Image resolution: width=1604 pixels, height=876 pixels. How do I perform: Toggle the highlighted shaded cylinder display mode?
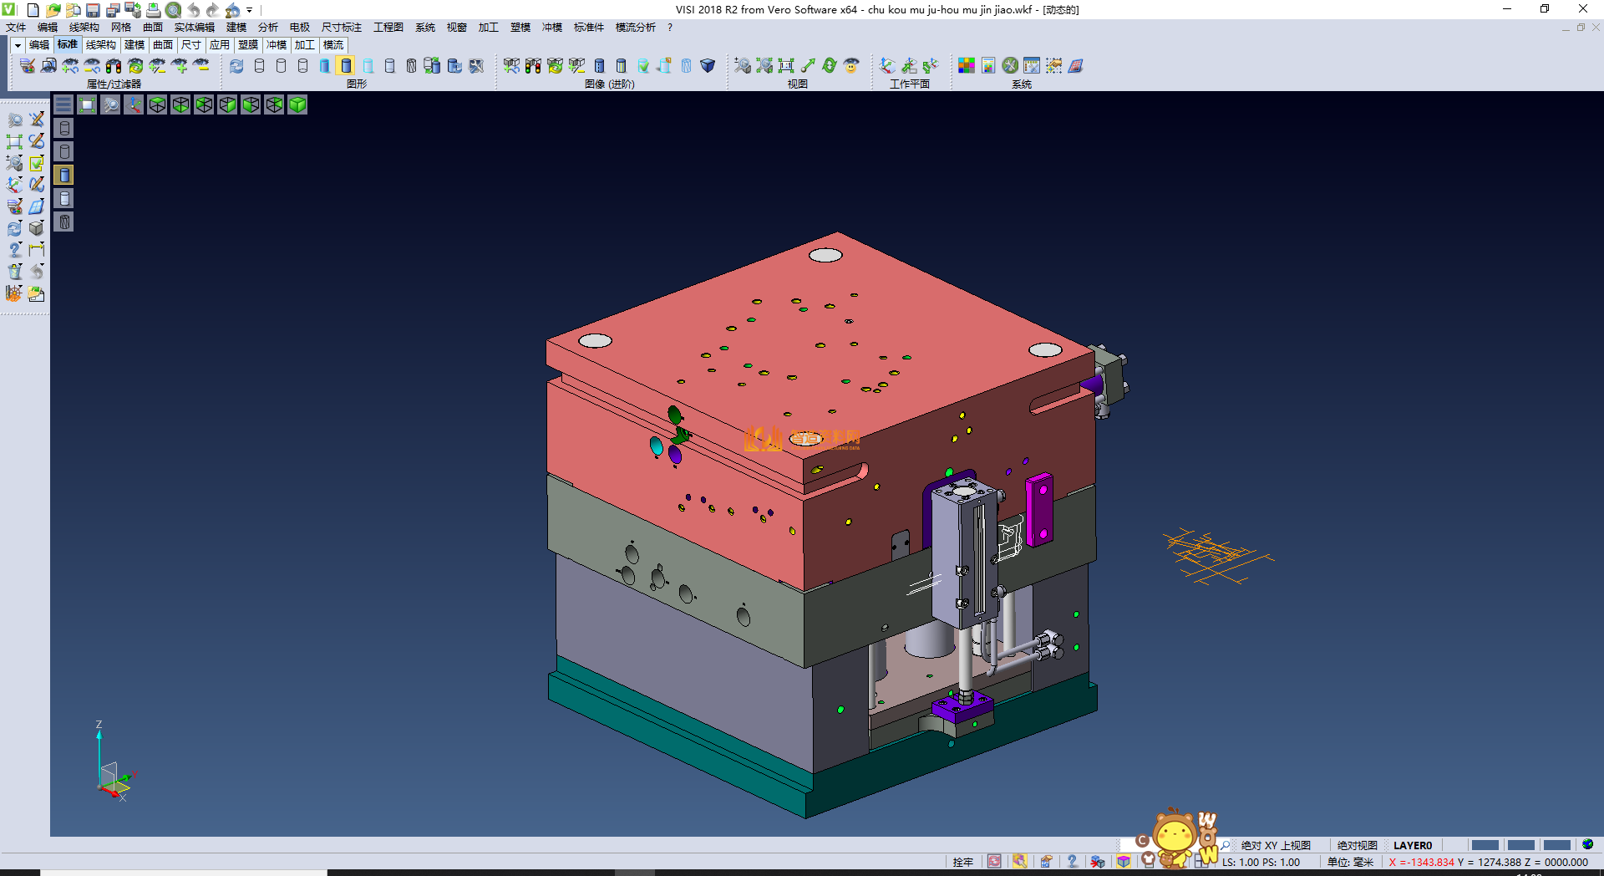click(346, 65)
